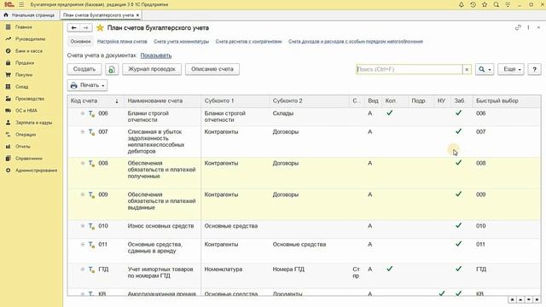Screen dimensions: 546x307
Task: Open the Печать dropdown
Action: click(x=87, y=85)
